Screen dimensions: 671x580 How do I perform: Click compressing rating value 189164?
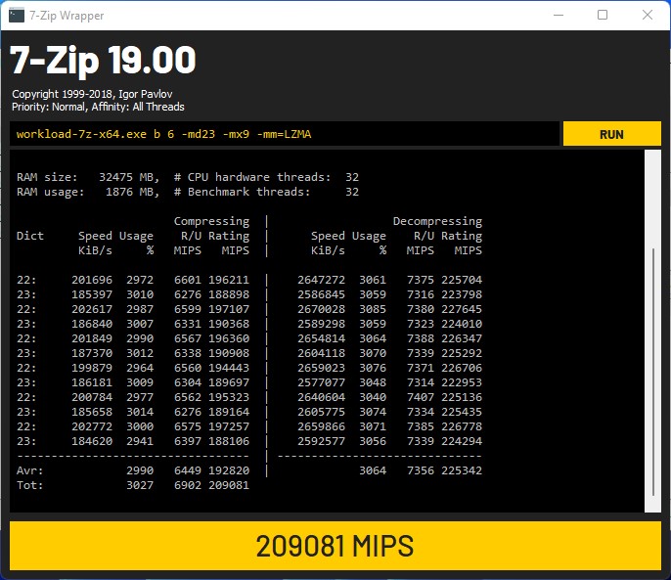coord(229,412)
